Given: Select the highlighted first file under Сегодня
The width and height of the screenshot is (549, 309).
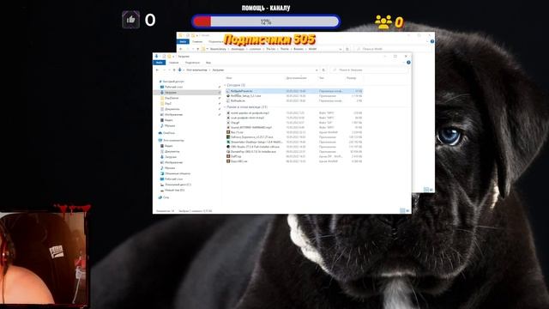Looking at the screenshot, I should [x=293, y=91].
